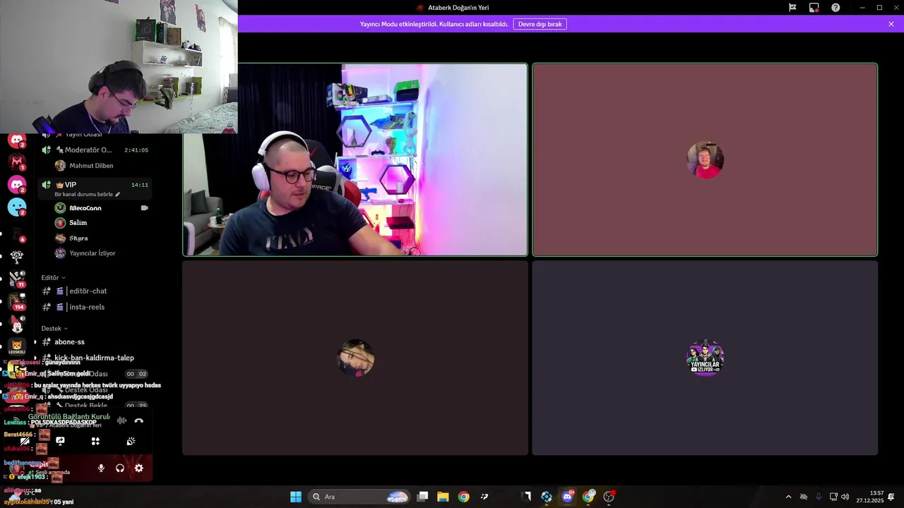The height and width of the screenshot is (508, 904).
Task: Select MecoCann in the VIP channel
Action: coord(85,208)
